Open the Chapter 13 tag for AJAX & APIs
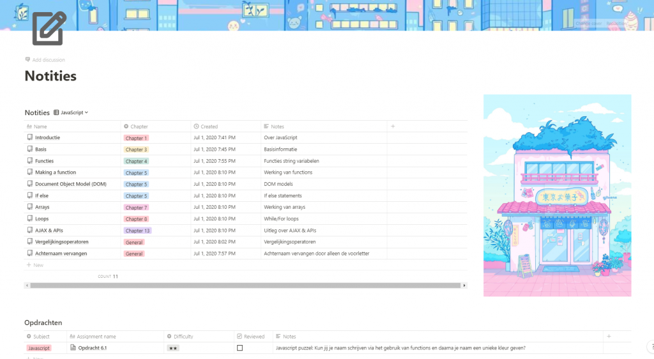 (137, 231)
